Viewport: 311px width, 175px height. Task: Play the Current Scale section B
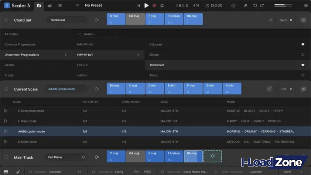[97, 89]
